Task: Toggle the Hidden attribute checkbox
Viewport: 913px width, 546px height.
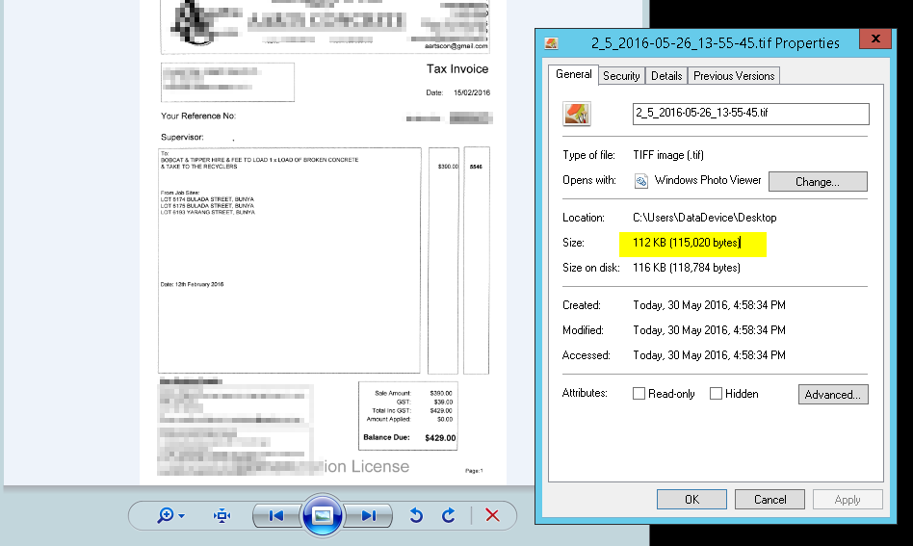Action: pos(716,394)
